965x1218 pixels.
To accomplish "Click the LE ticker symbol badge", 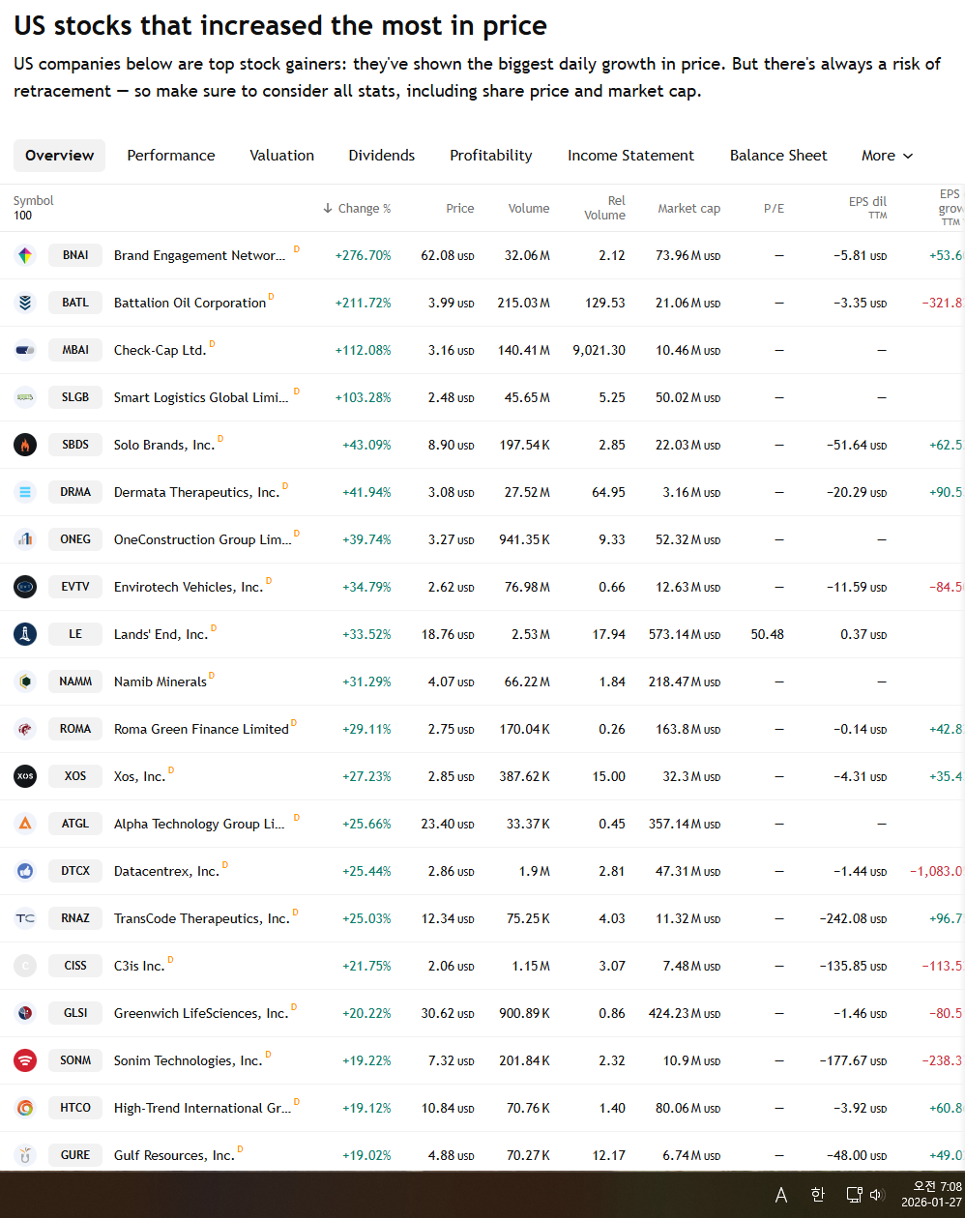I will coord(75,634).
